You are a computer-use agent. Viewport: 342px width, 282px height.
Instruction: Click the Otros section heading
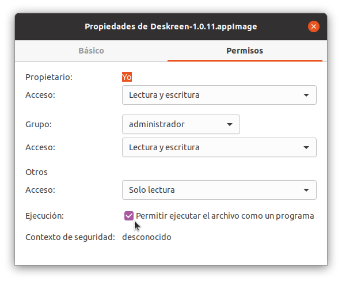coord(36,172)
